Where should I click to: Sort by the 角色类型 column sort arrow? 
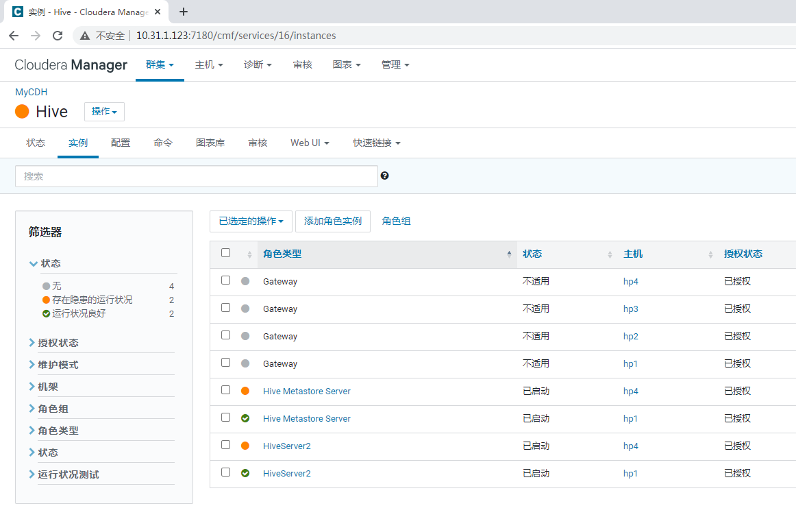(x=509, y=254)
